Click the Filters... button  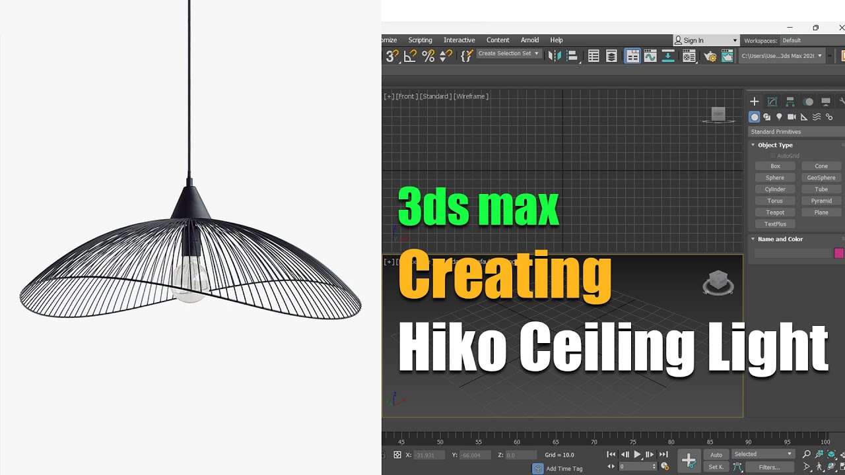point(769,467)
